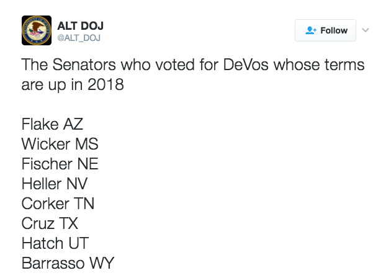Click the ALT DOJ seal avatar
Screen dimensions: 391x278
coord(37,30)
